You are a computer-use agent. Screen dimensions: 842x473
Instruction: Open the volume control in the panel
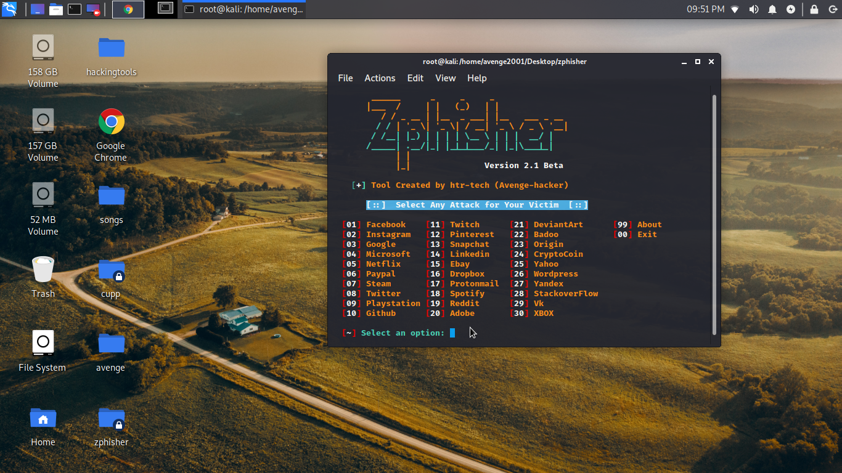click(753, 9)
